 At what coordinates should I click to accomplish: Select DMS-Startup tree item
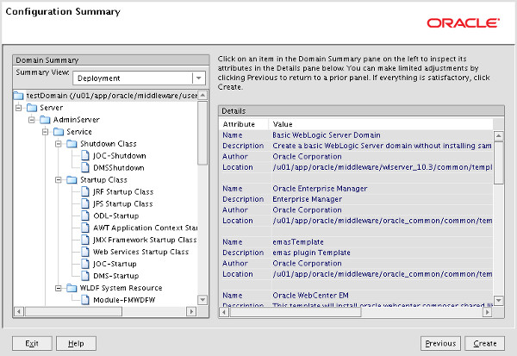pyautogui.click(x=116, y=276)
